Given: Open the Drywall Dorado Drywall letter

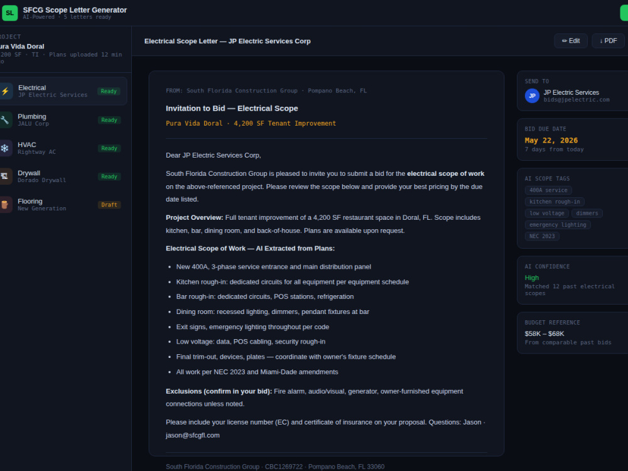Looking at the screenshot, I should (63, 176).
